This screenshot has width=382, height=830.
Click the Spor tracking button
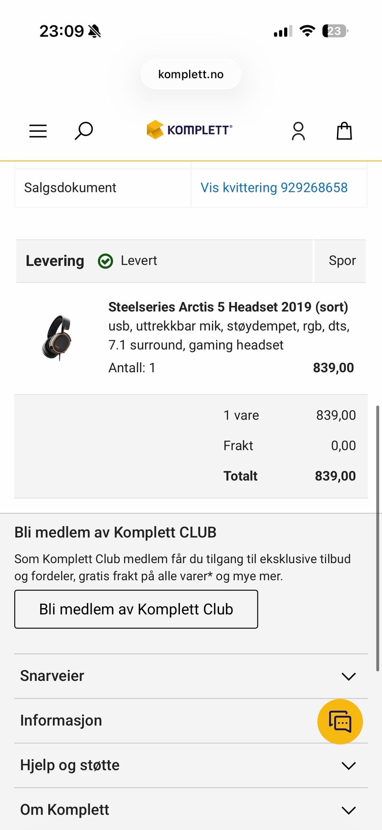tap(342, 261)
